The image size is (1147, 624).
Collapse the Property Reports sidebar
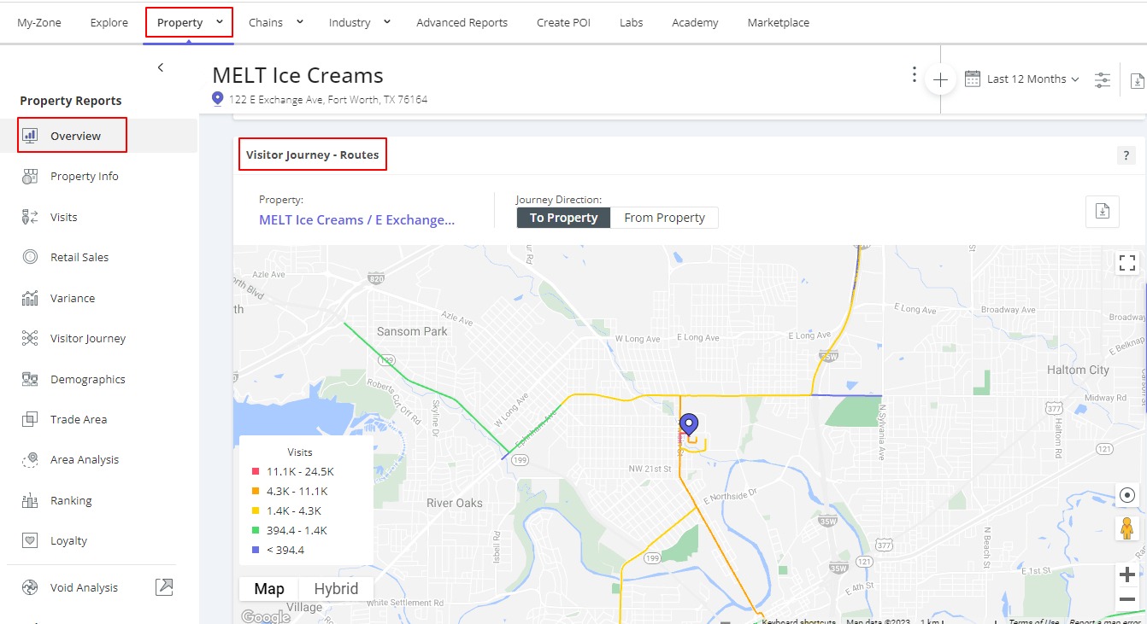[x=160, y=67]
